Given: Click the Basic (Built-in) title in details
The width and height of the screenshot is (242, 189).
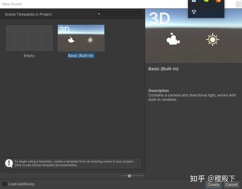Looking at the screenshot, I should coord(163,69).
